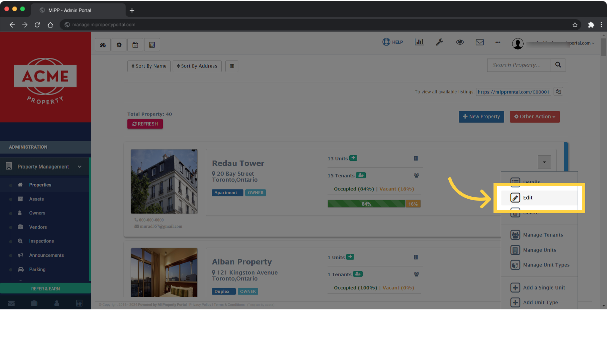Toggle the Redau Tower actions dropdown arrow
Viewport: 607px width, 341px height.
point(544,162)
